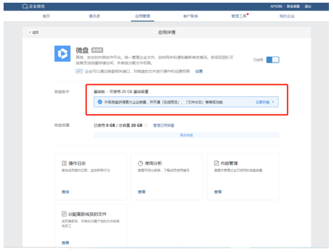Click 查看 under 内容管理
Image resolution: width=333 pixels, height=252 pixels.
tap(218, 192)
